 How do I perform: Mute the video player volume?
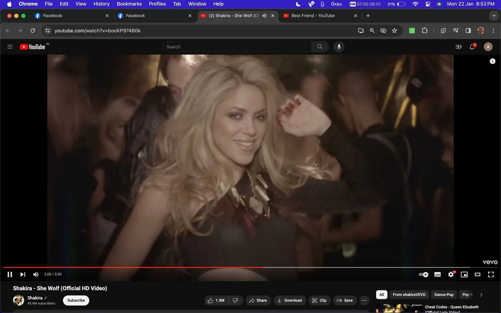click(36, 275)
